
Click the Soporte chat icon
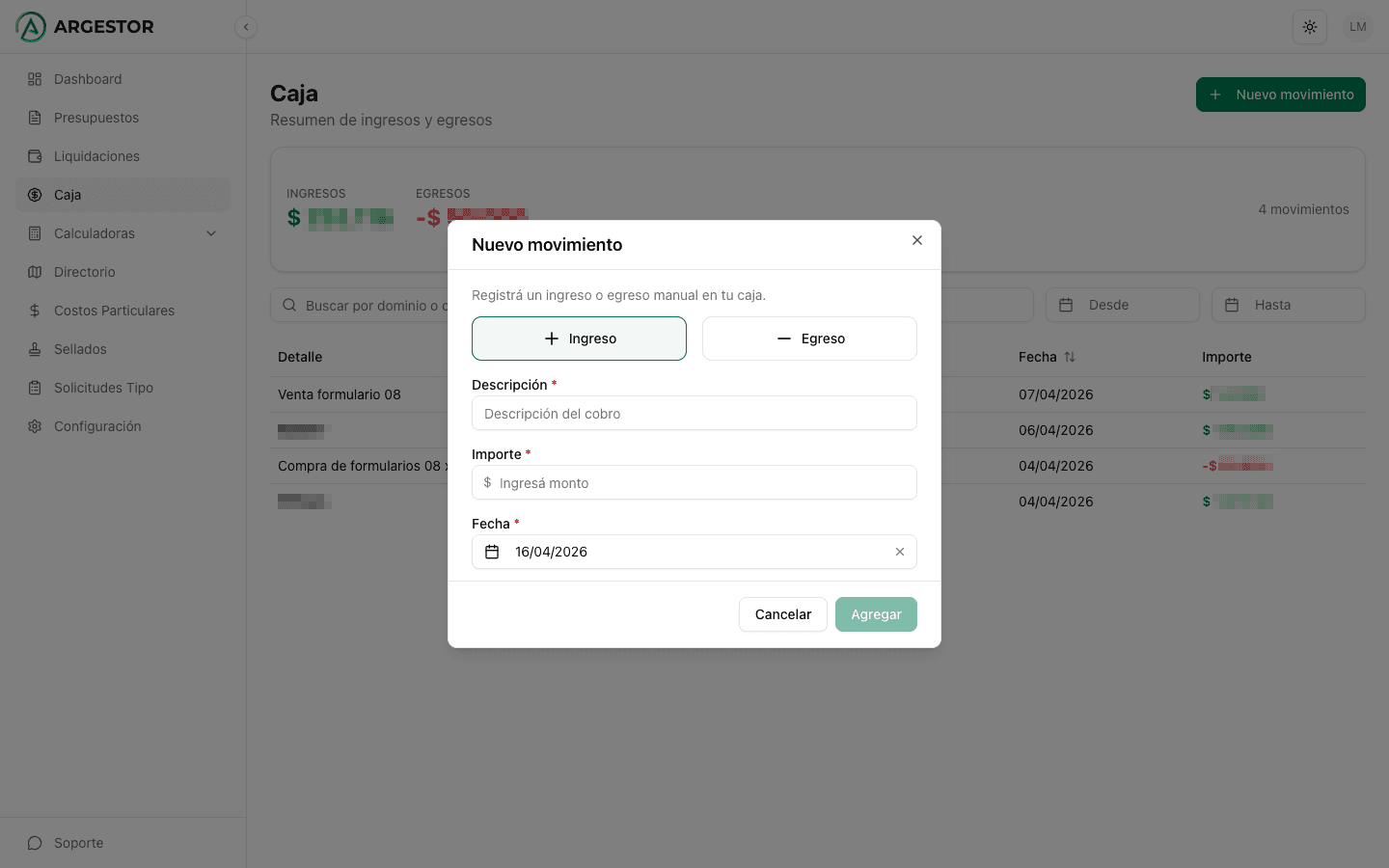[35, 843]
